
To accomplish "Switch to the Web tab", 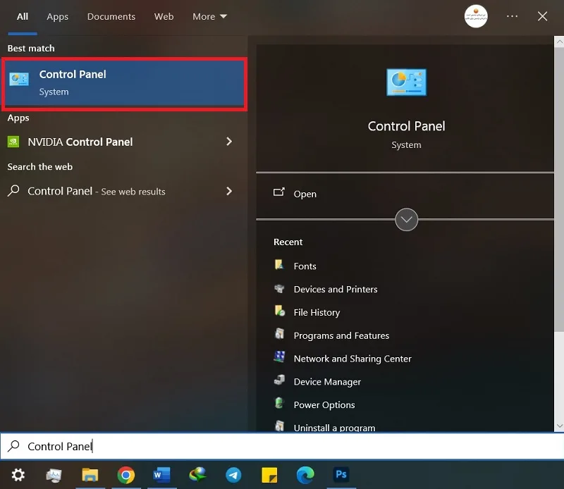I will 164,16.
